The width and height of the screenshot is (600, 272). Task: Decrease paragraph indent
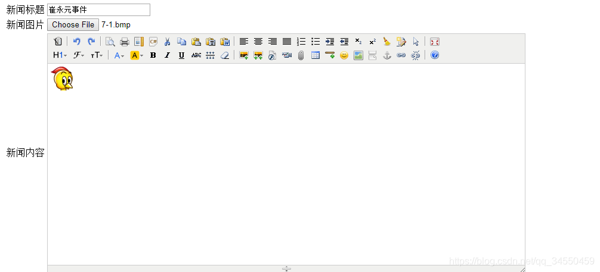[344, 42]
